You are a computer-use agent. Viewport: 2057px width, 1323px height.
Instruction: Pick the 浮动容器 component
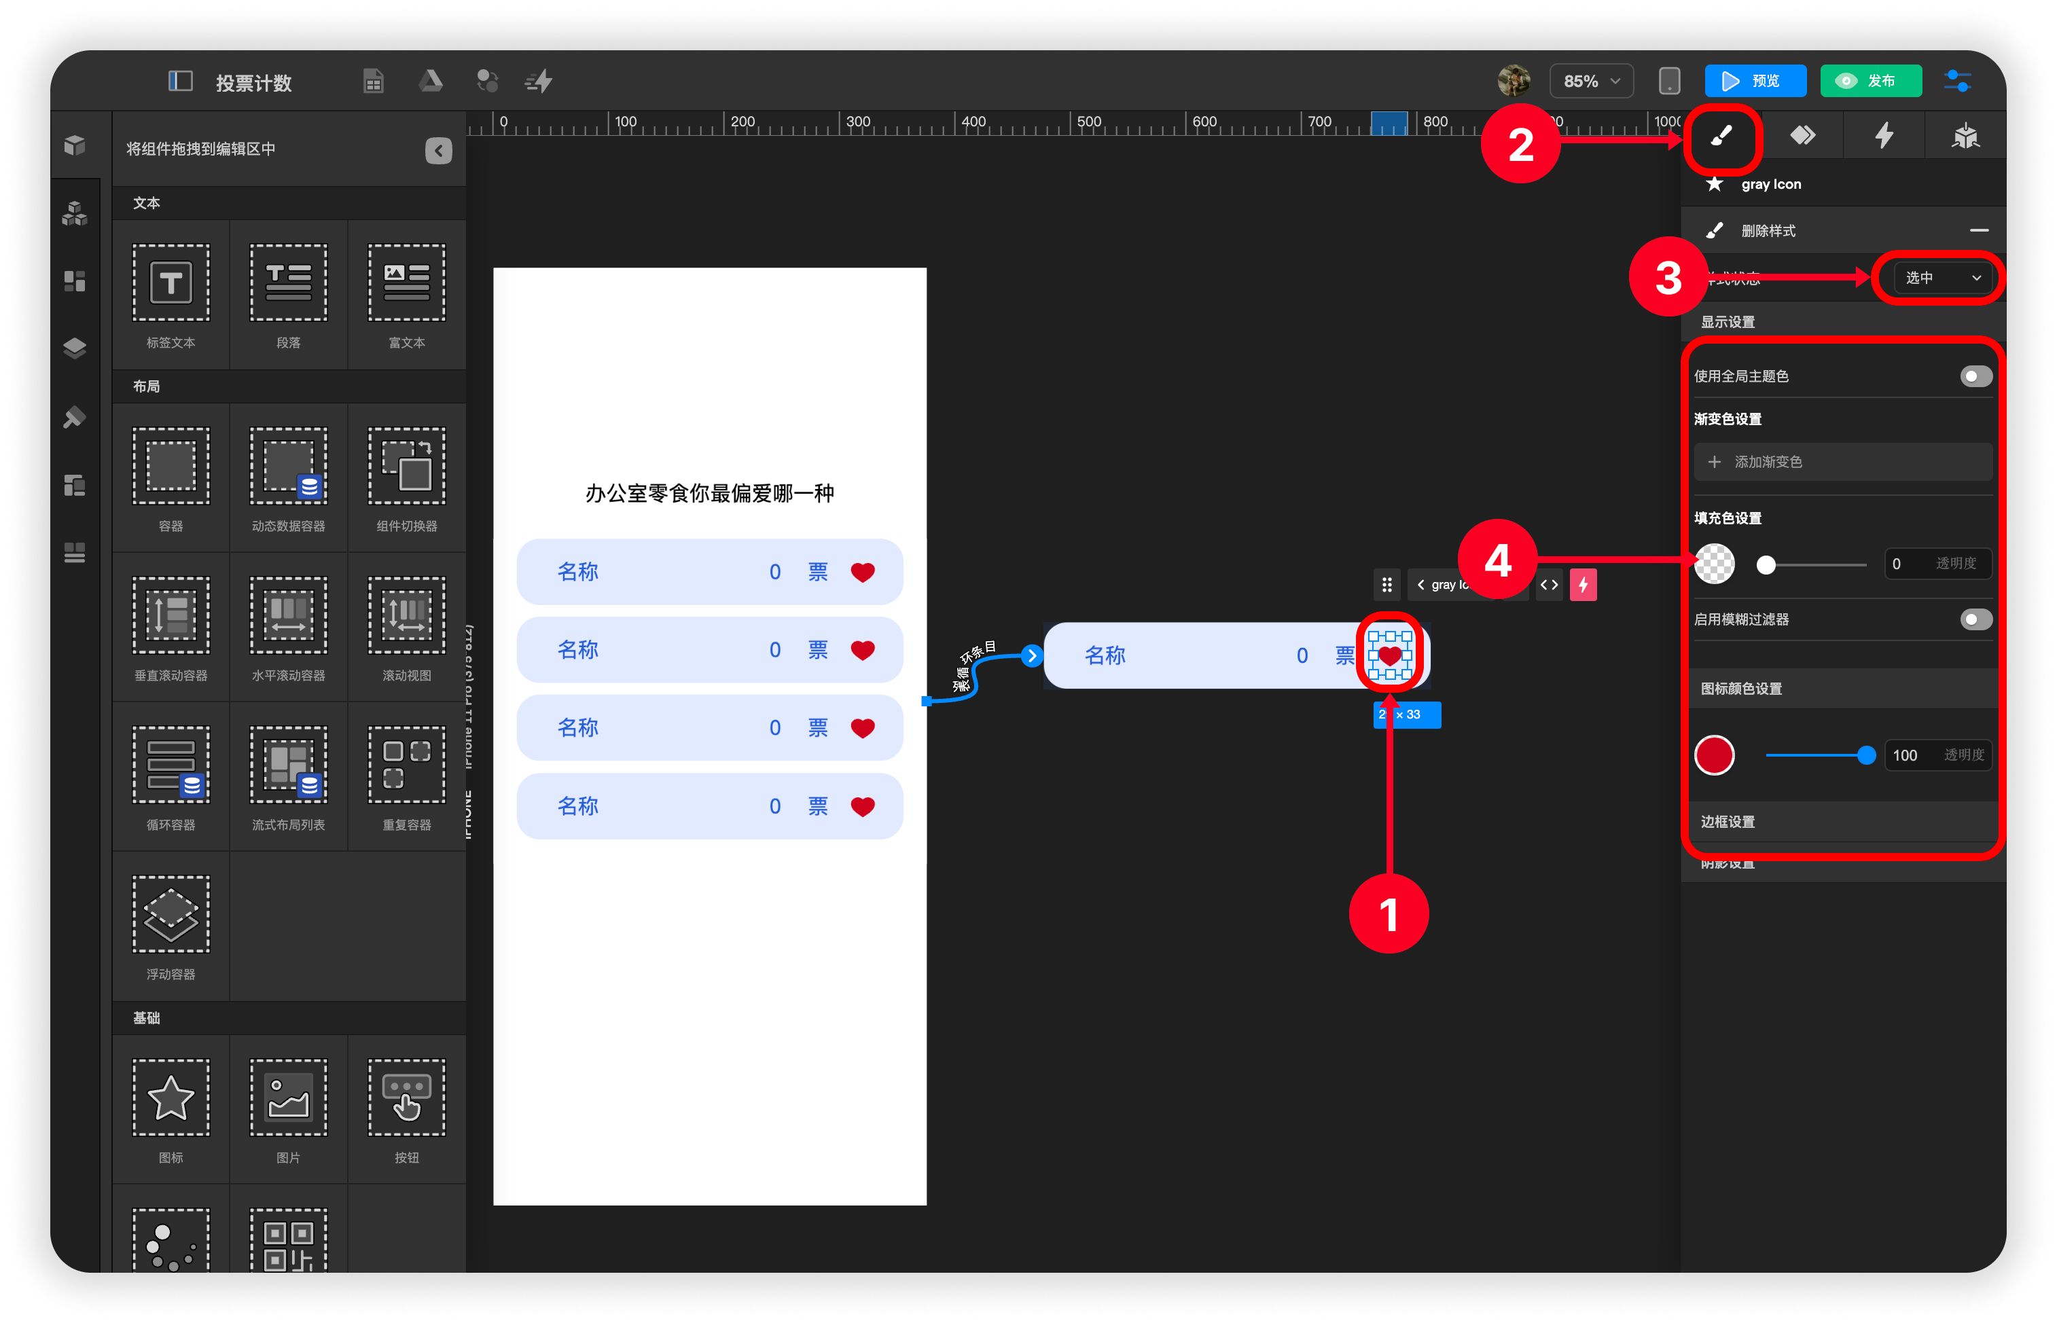coord(170,926)
